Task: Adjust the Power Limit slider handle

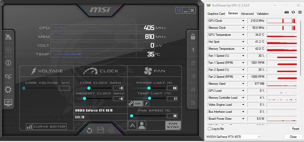Action: (x=149, y=88)
